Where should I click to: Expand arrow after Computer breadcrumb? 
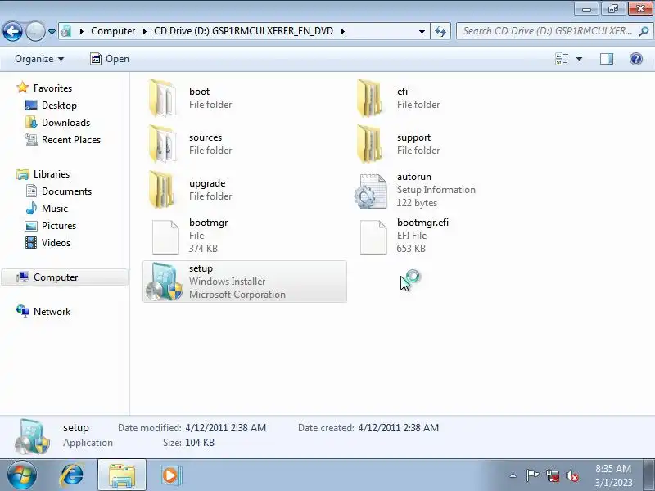pos(145,31)
